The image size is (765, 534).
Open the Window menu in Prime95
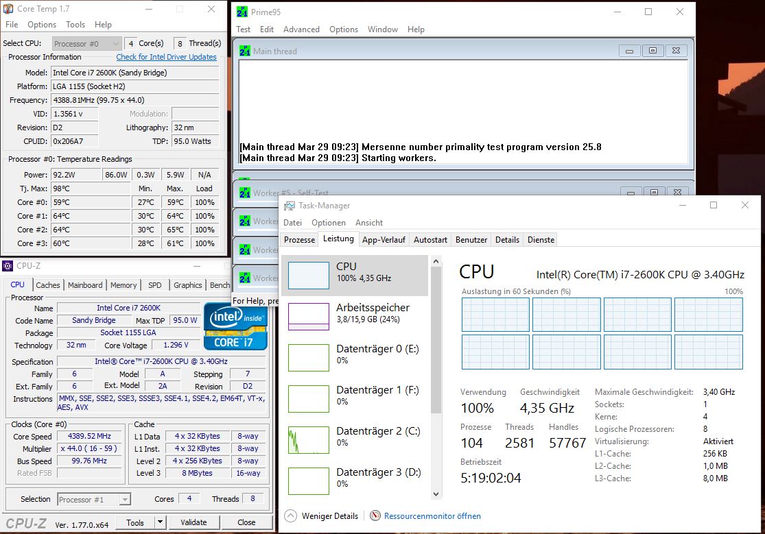pyautogui.click(x=383, y=29)
